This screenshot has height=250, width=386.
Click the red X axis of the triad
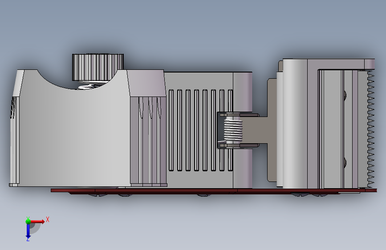(37, 222)
